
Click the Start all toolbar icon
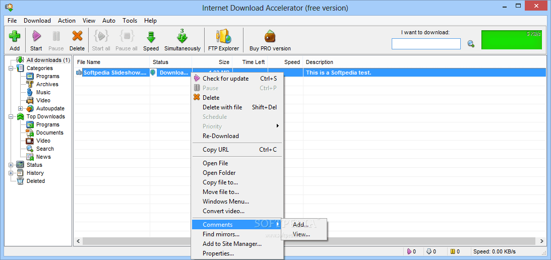pos(101,37)
